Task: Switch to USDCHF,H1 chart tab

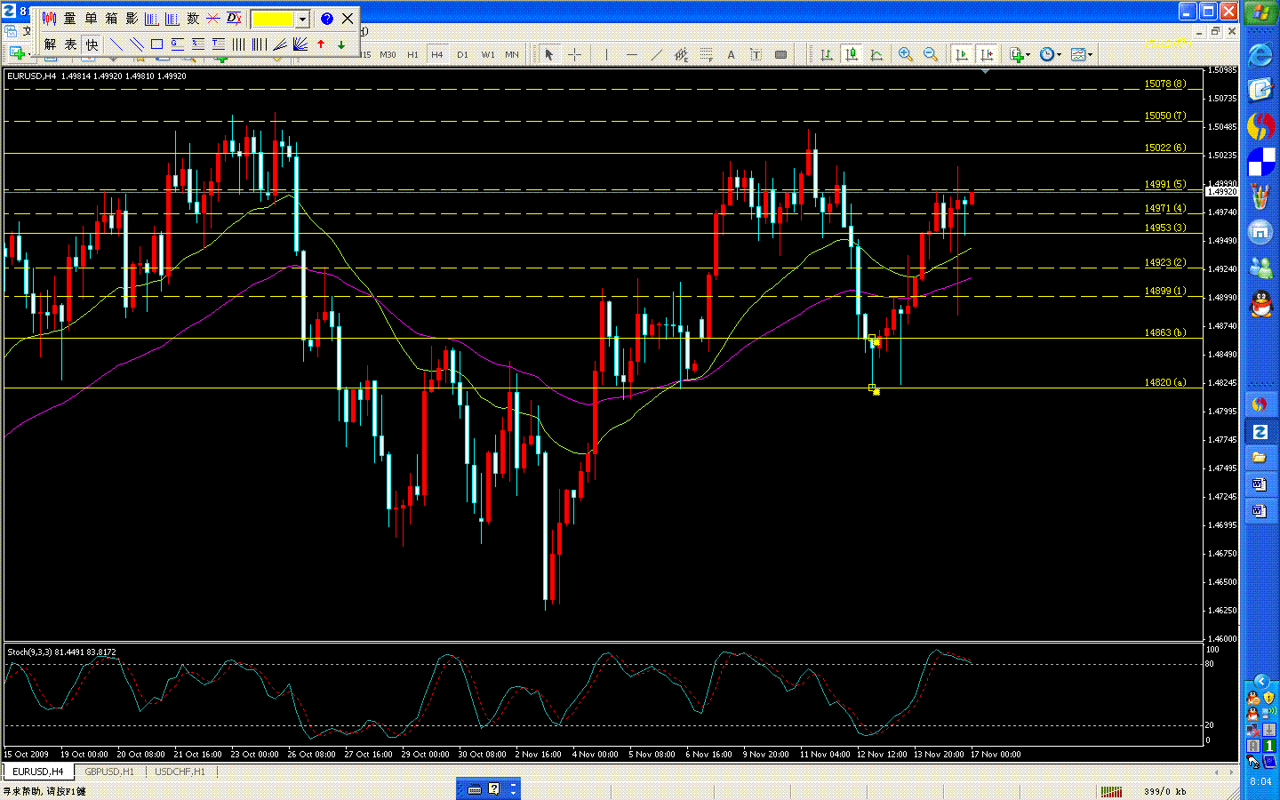Action: (180, 772)
